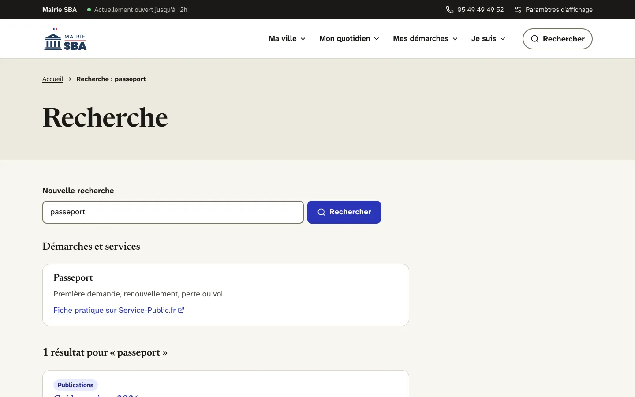The height and width of the screenshot is (397, 635).
Task: Open Paramètres d'affichage settings
Action: click(x=553, y=10)
